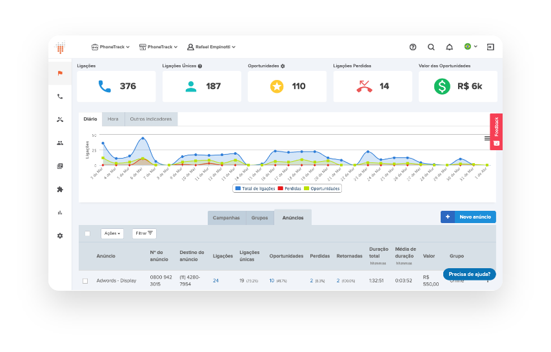
Task: Click the 1:32:51 duration cell
Action: tap(376, 280)
